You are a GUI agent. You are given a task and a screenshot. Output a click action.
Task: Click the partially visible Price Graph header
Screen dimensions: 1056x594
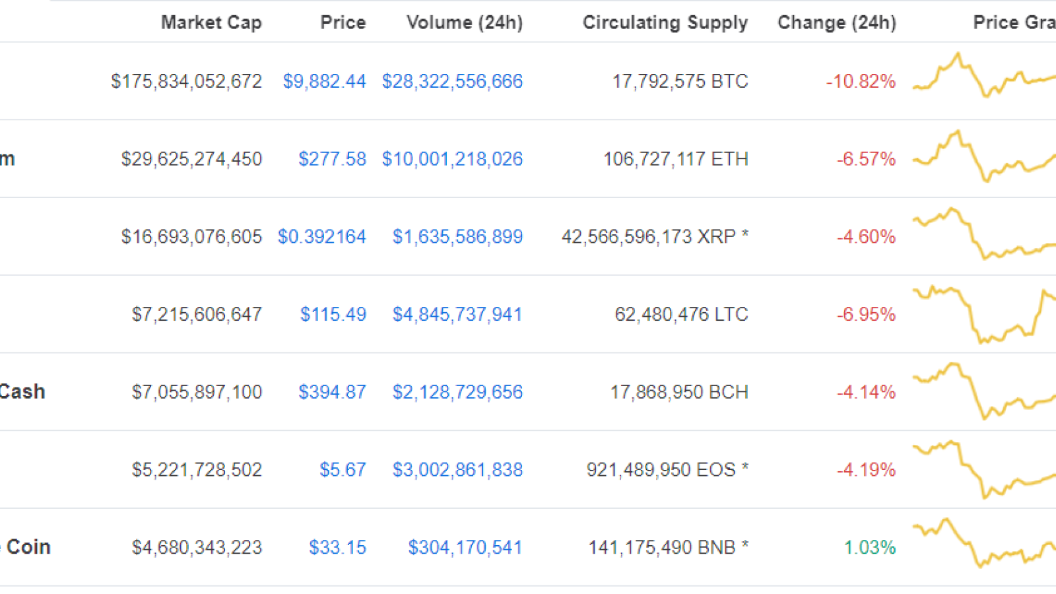[1014, 22]
